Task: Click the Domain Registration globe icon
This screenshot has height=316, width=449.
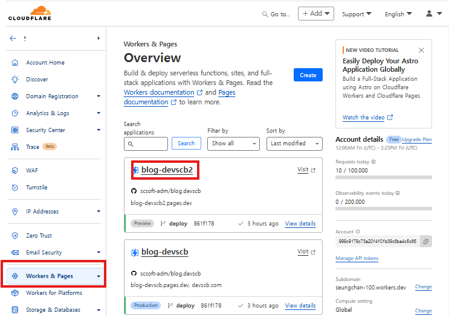Action: point(15,96)
